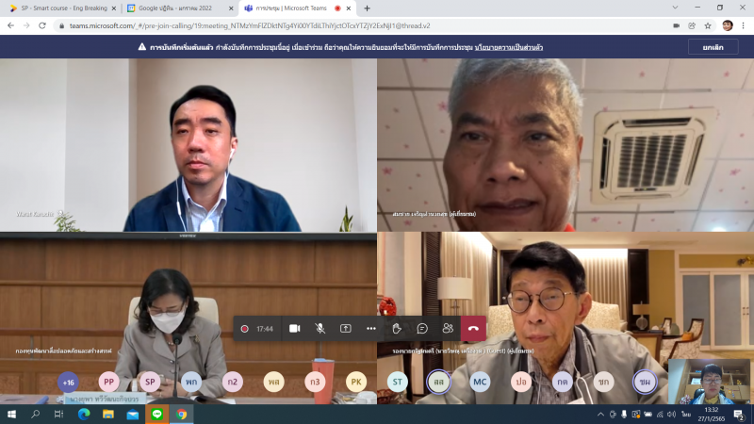This screenshot has height=424, width=754.
Task: Close the Google Calendar tab
Action: [231, 8]
